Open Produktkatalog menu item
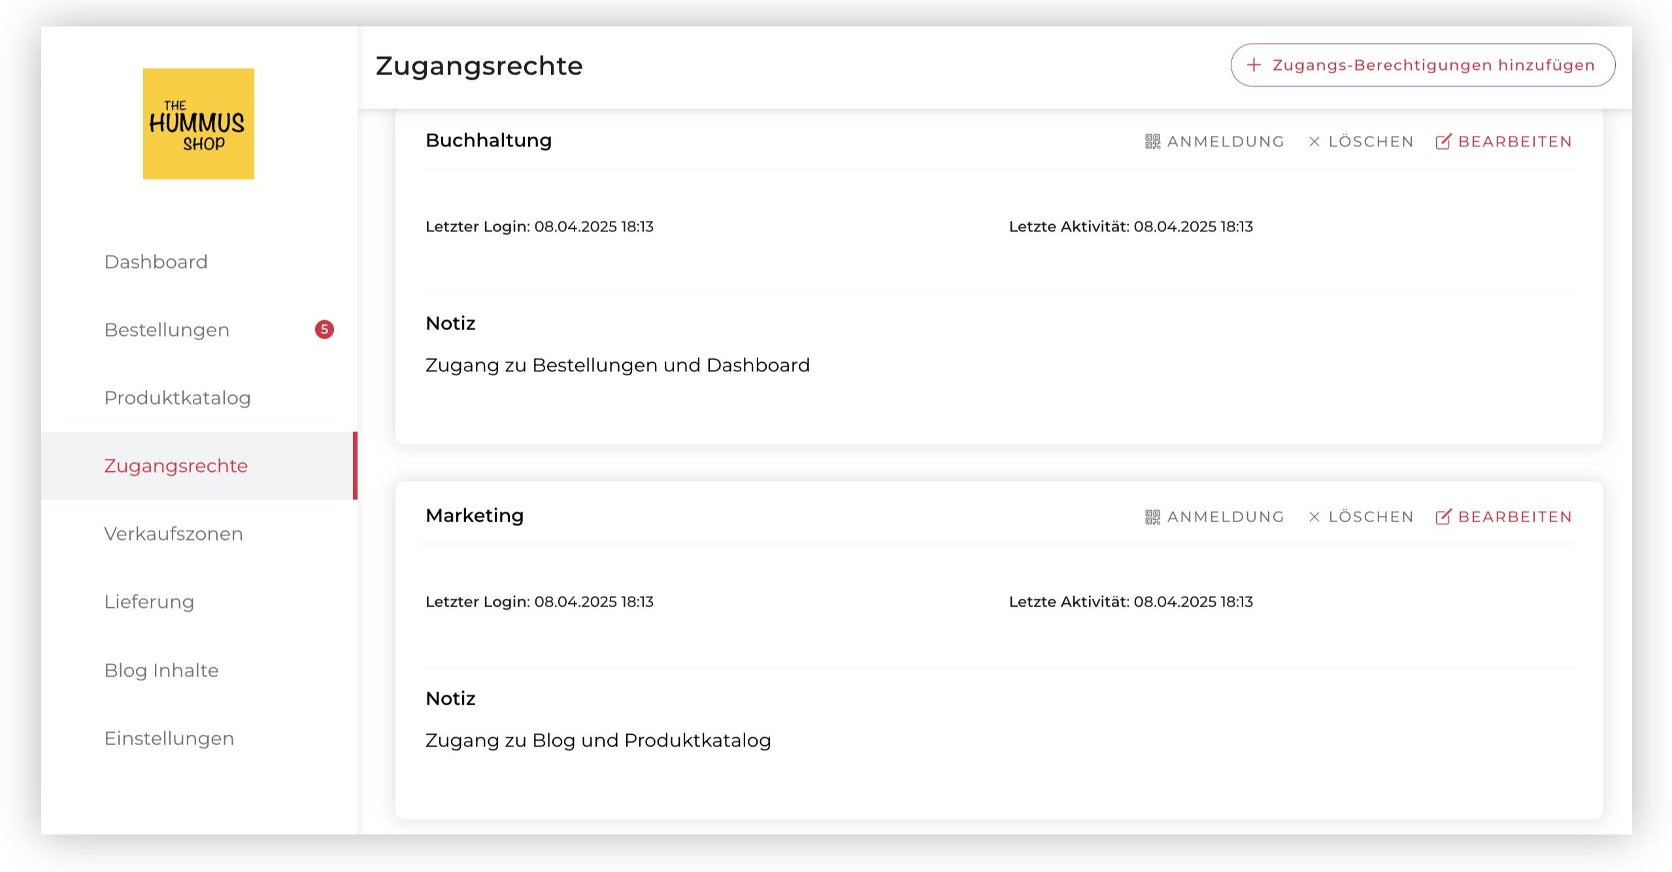Screen dimensions: 1672x872 177,398
